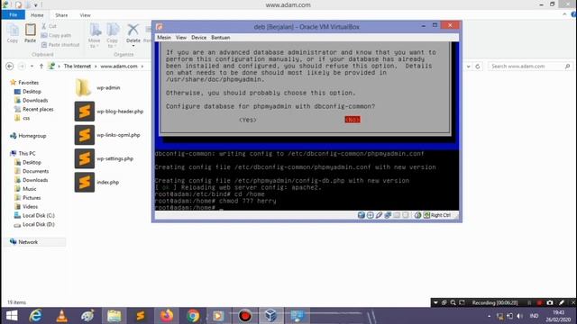Select the wp-blog-header.php file
This screenshot has width=577, height=324.
coord(109,112)
